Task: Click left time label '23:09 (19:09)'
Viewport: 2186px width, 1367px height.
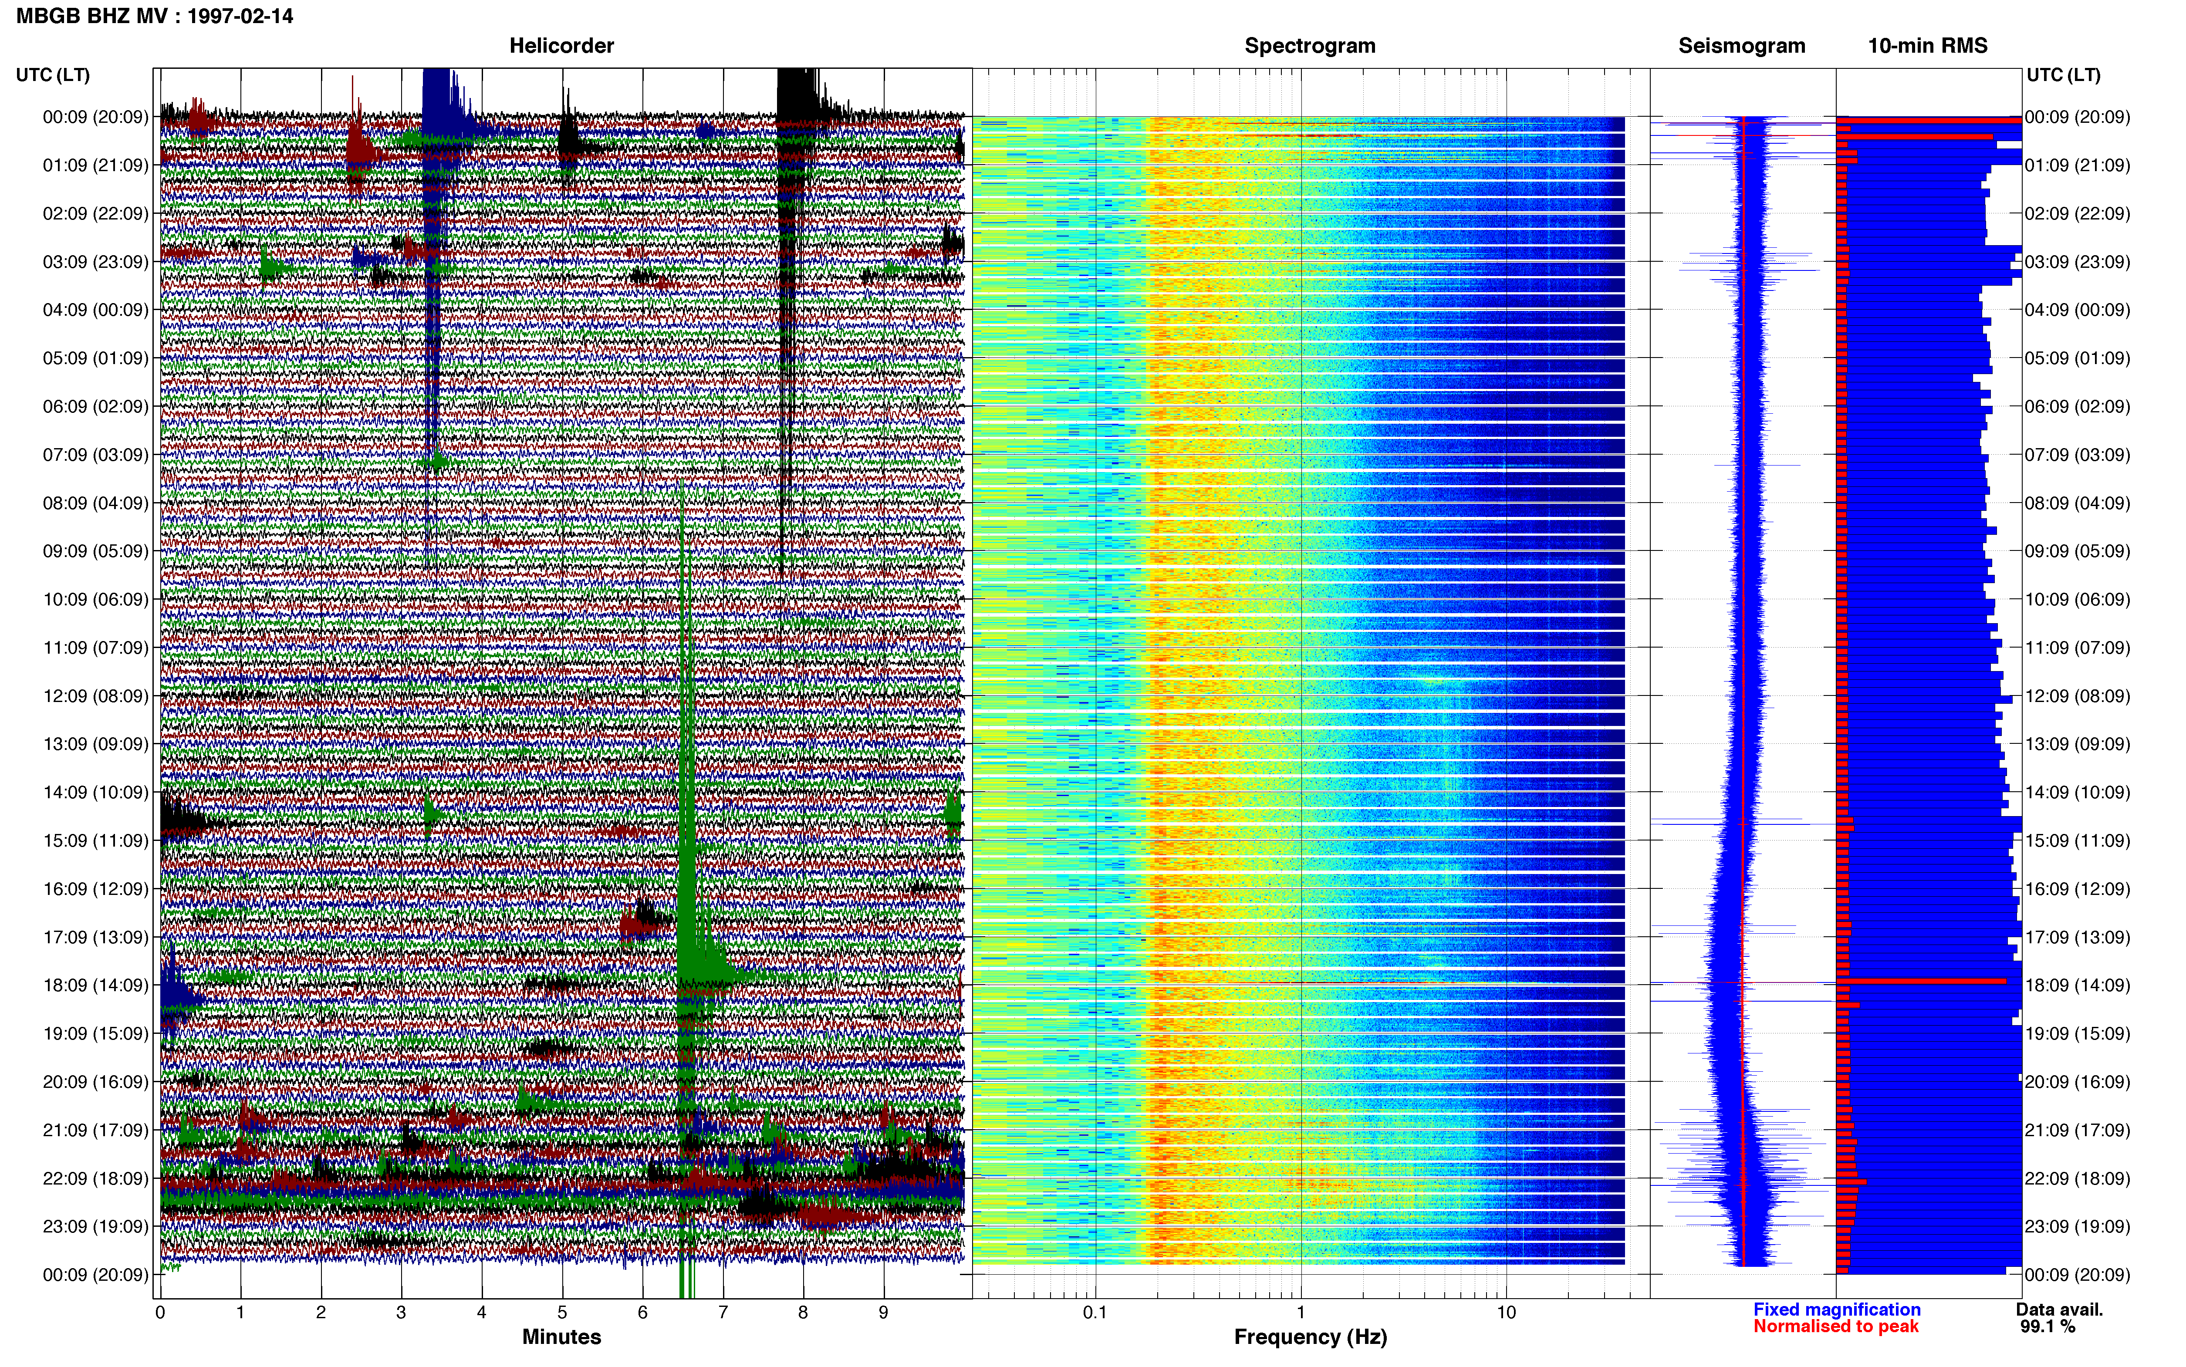Action: click(x=96, y=1227)
